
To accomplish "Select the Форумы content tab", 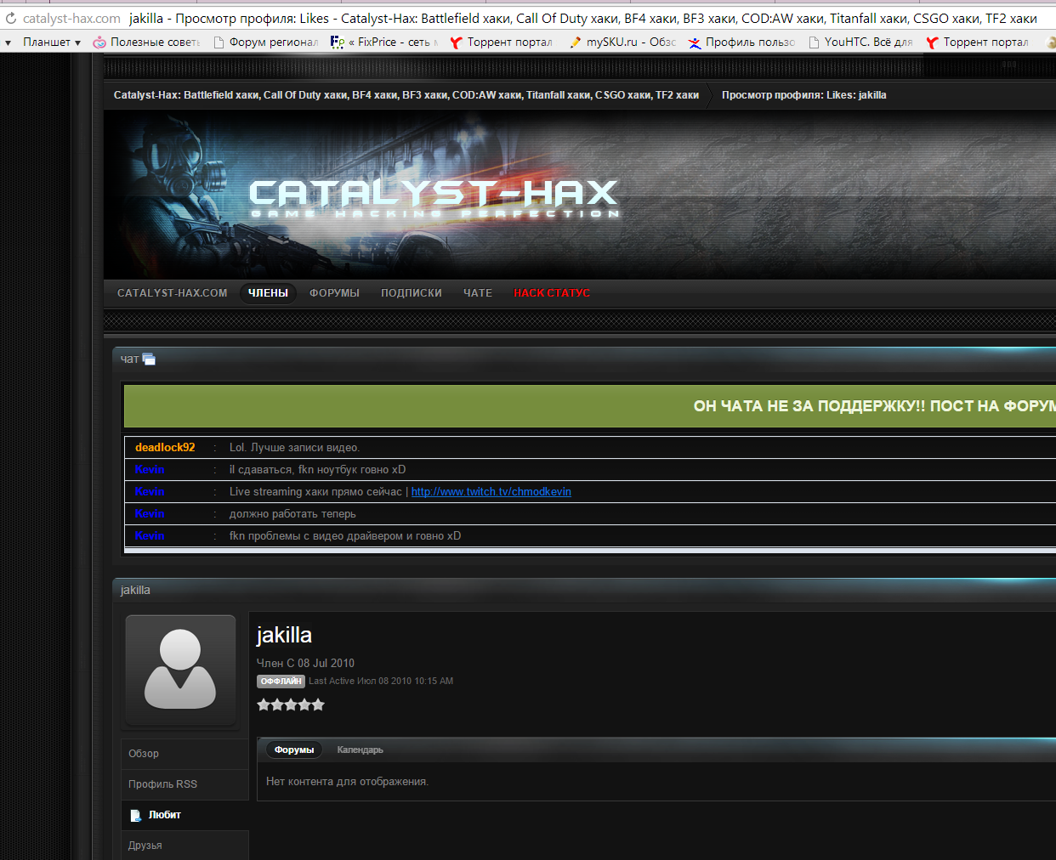I will pyautogui.click(x=294, y=750).
